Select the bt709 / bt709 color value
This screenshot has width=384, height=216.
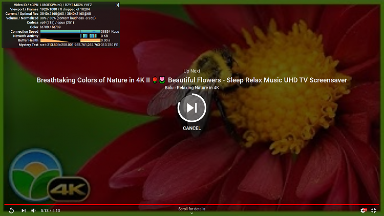click(50, 27)
